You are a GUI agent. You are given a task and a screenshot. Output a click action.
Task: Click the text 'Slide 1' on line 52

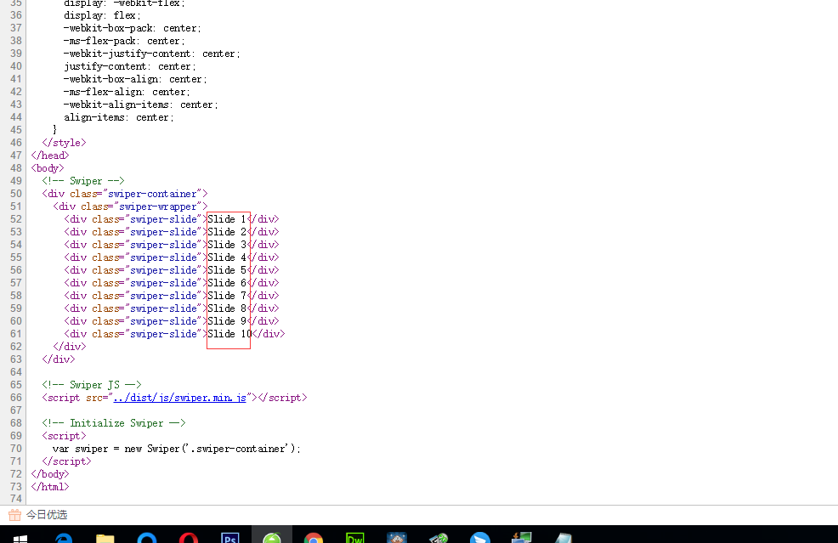(227, 219)
